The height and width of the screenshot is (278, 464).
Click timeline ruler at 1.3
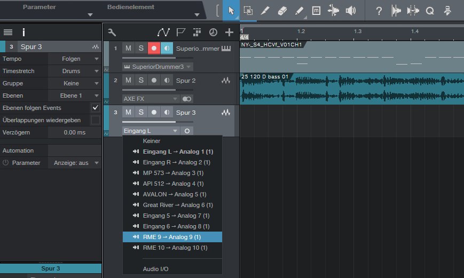tap(357, 31)
